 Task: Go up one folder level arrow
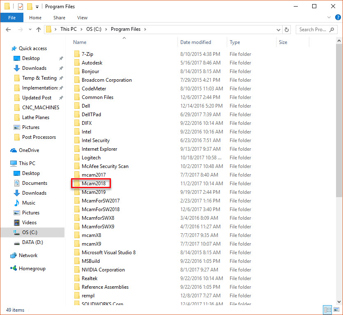pos(39,30)
